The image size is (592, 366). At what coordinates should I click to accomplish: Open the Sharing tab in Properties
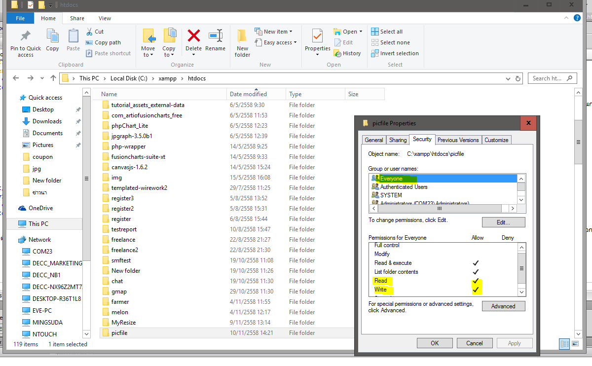click(398, 140)
